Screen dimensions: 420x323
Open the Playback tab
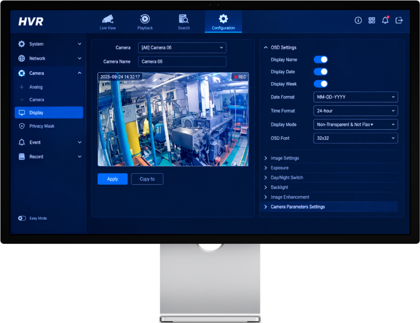[x=145, y=22]
